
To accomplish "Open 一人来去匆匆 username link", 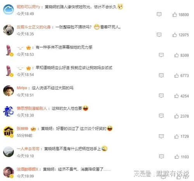I will click(28, 149).
